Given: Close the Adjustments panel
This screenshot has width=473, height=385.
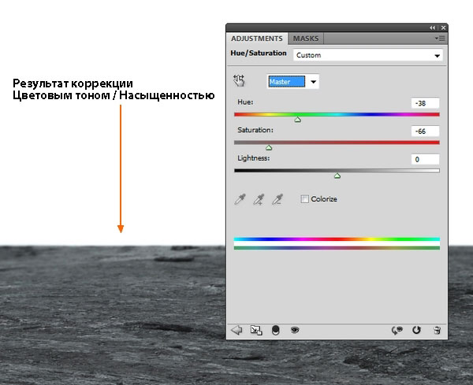Looking at the screenshot, I should click(443, 28).
